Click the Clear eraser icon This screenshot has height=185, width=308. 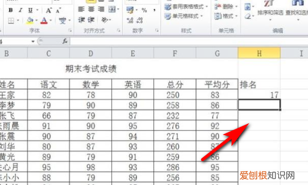(x=248, y=16)
